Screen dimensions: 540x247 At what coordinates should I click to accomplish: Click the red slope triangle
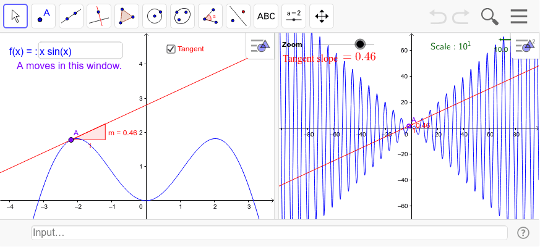(95, 133)
